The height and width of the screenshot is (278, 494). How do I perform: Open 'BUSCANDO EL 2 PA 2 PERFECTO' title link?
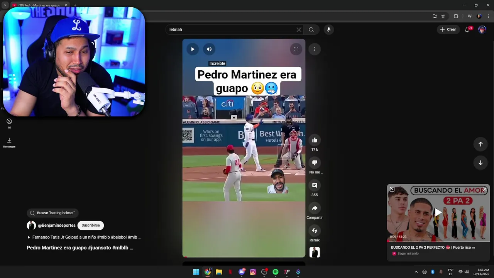click(x=433, y=247)
